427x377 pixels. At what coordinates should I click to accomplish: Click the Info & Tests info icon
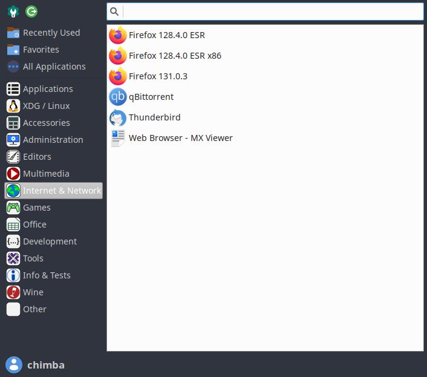[13, 275]
